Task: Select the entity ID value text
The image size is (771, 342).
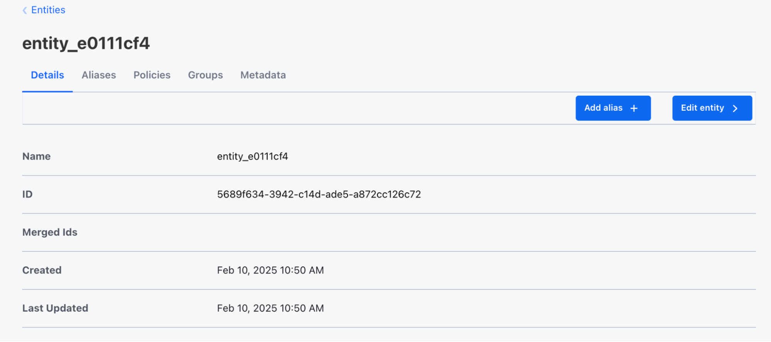Action: 319,194
